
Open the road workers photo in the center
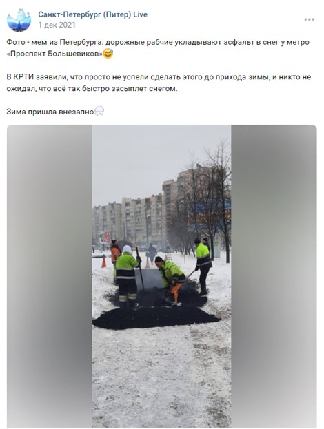tap(161, 276)
